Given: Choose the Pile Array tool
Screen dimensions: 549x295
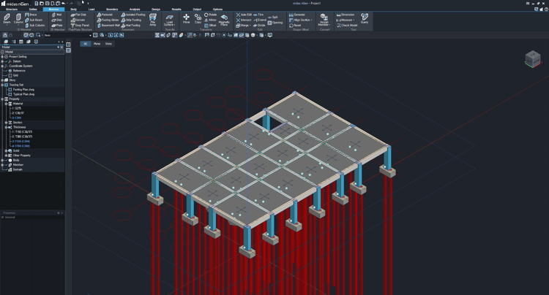Looking at the screenshot, I should point(153,19).
